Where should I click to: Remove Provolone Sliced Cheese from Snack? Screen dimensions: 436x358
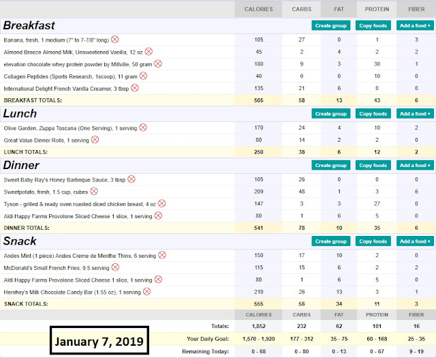[x=158, y=280]
